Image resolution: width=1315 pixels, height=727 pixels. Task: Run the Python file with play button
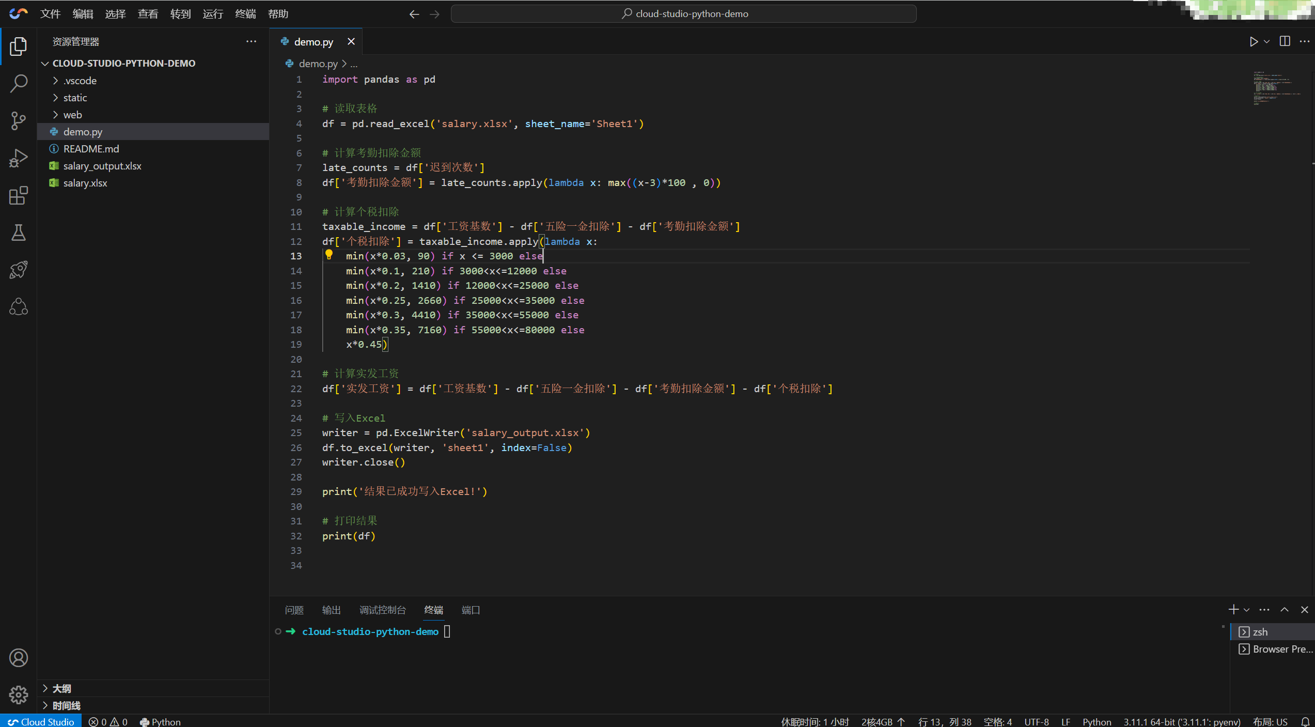click(x=1254, y=42)
